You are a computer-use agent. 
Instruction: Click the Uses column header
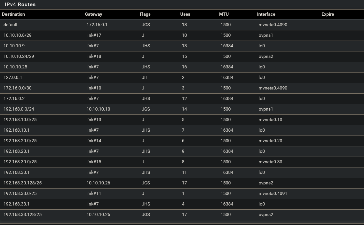[185, 14]
